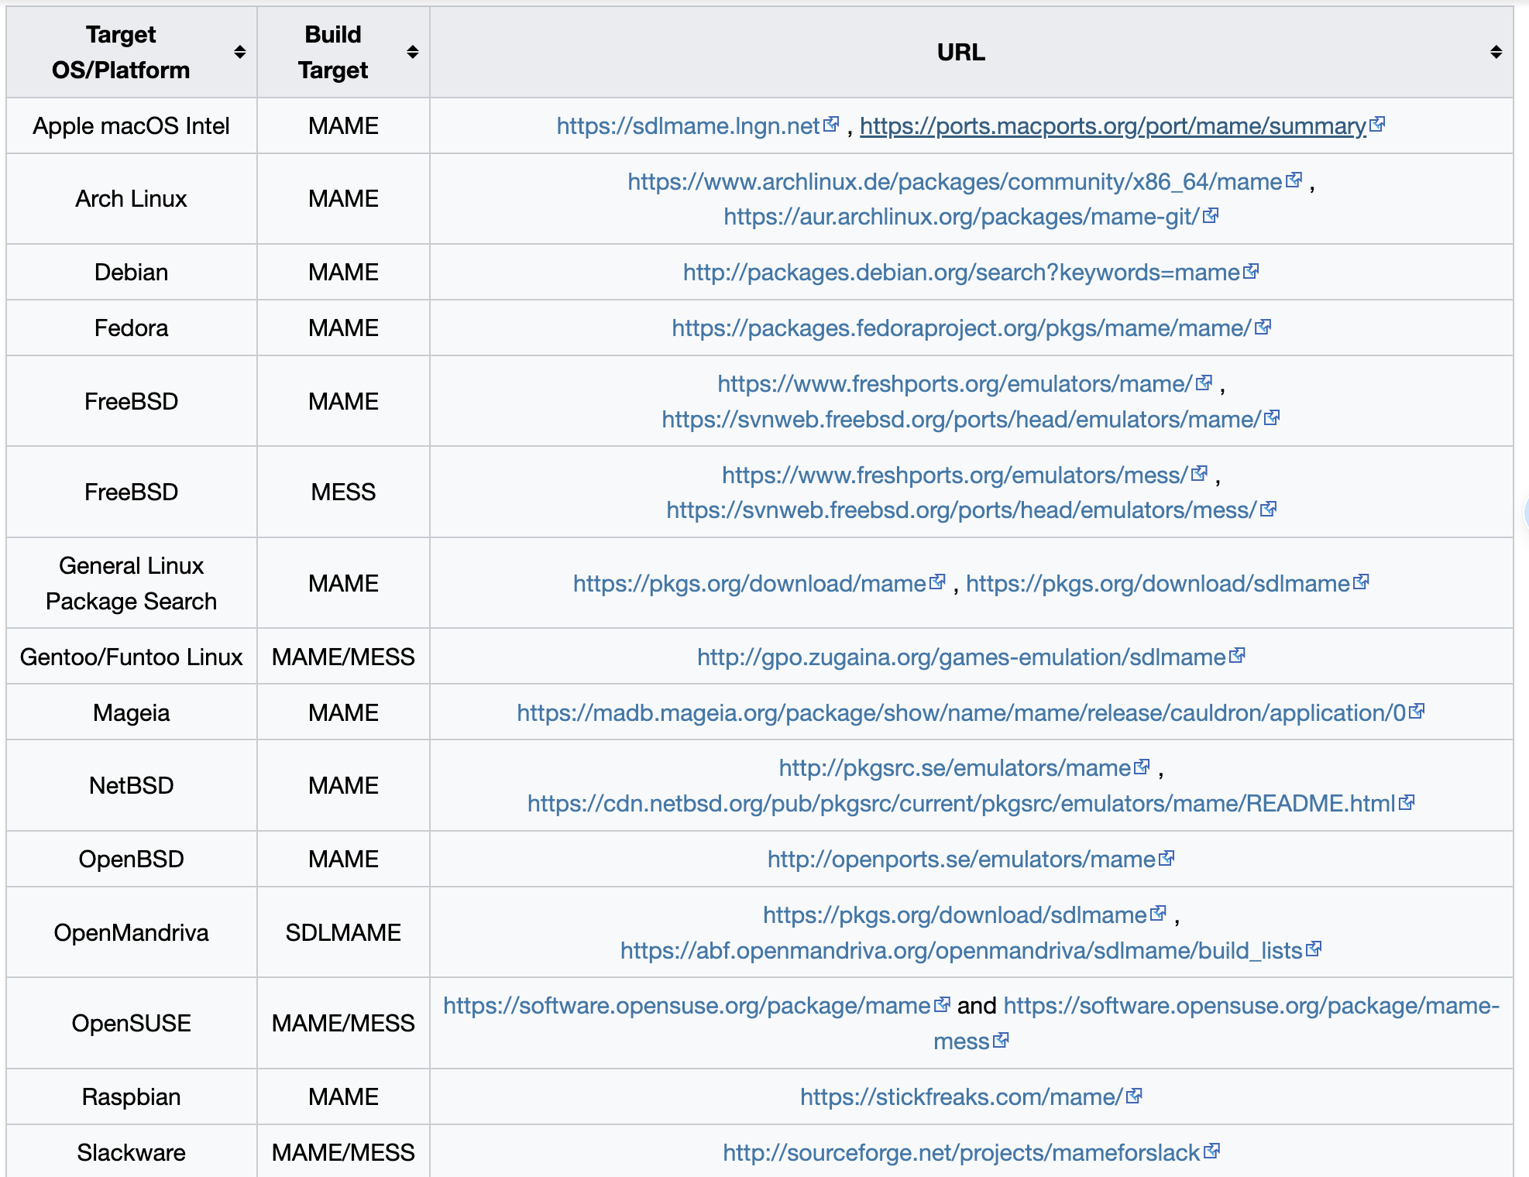The width and height of the screenshot is (1529, 1177).
Task: Open freshports.org emulators/mess link
Action: (x=954, y=475)
